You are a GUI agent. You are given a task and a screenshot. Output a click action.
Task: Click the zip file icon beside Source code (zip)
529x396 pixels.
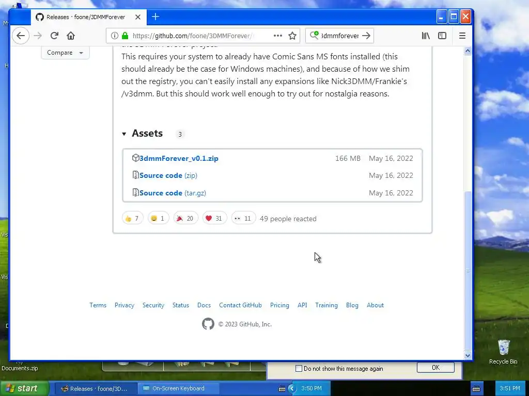[x=136, y=175]
